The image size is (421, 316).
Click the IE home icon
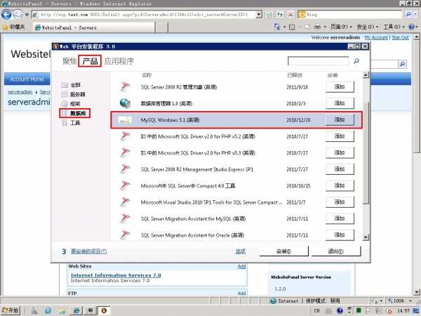point(279,27)
